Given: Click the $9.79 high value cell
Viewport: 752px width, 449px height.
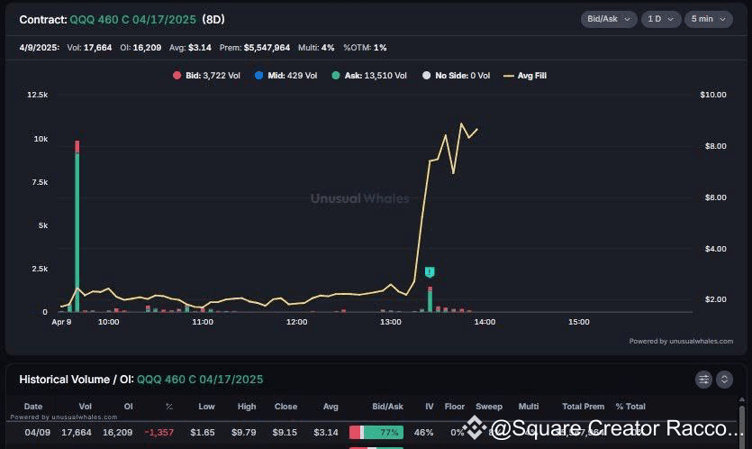Looking at the screenshot, I should pos(244,432).
